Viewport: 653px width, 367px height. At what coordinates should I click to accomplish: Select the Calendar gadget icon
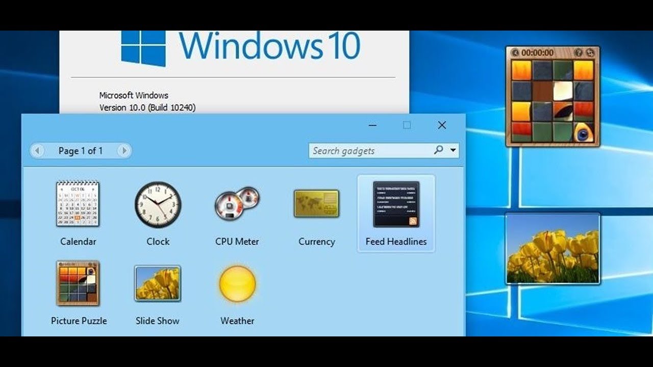[x=78, y=204]
